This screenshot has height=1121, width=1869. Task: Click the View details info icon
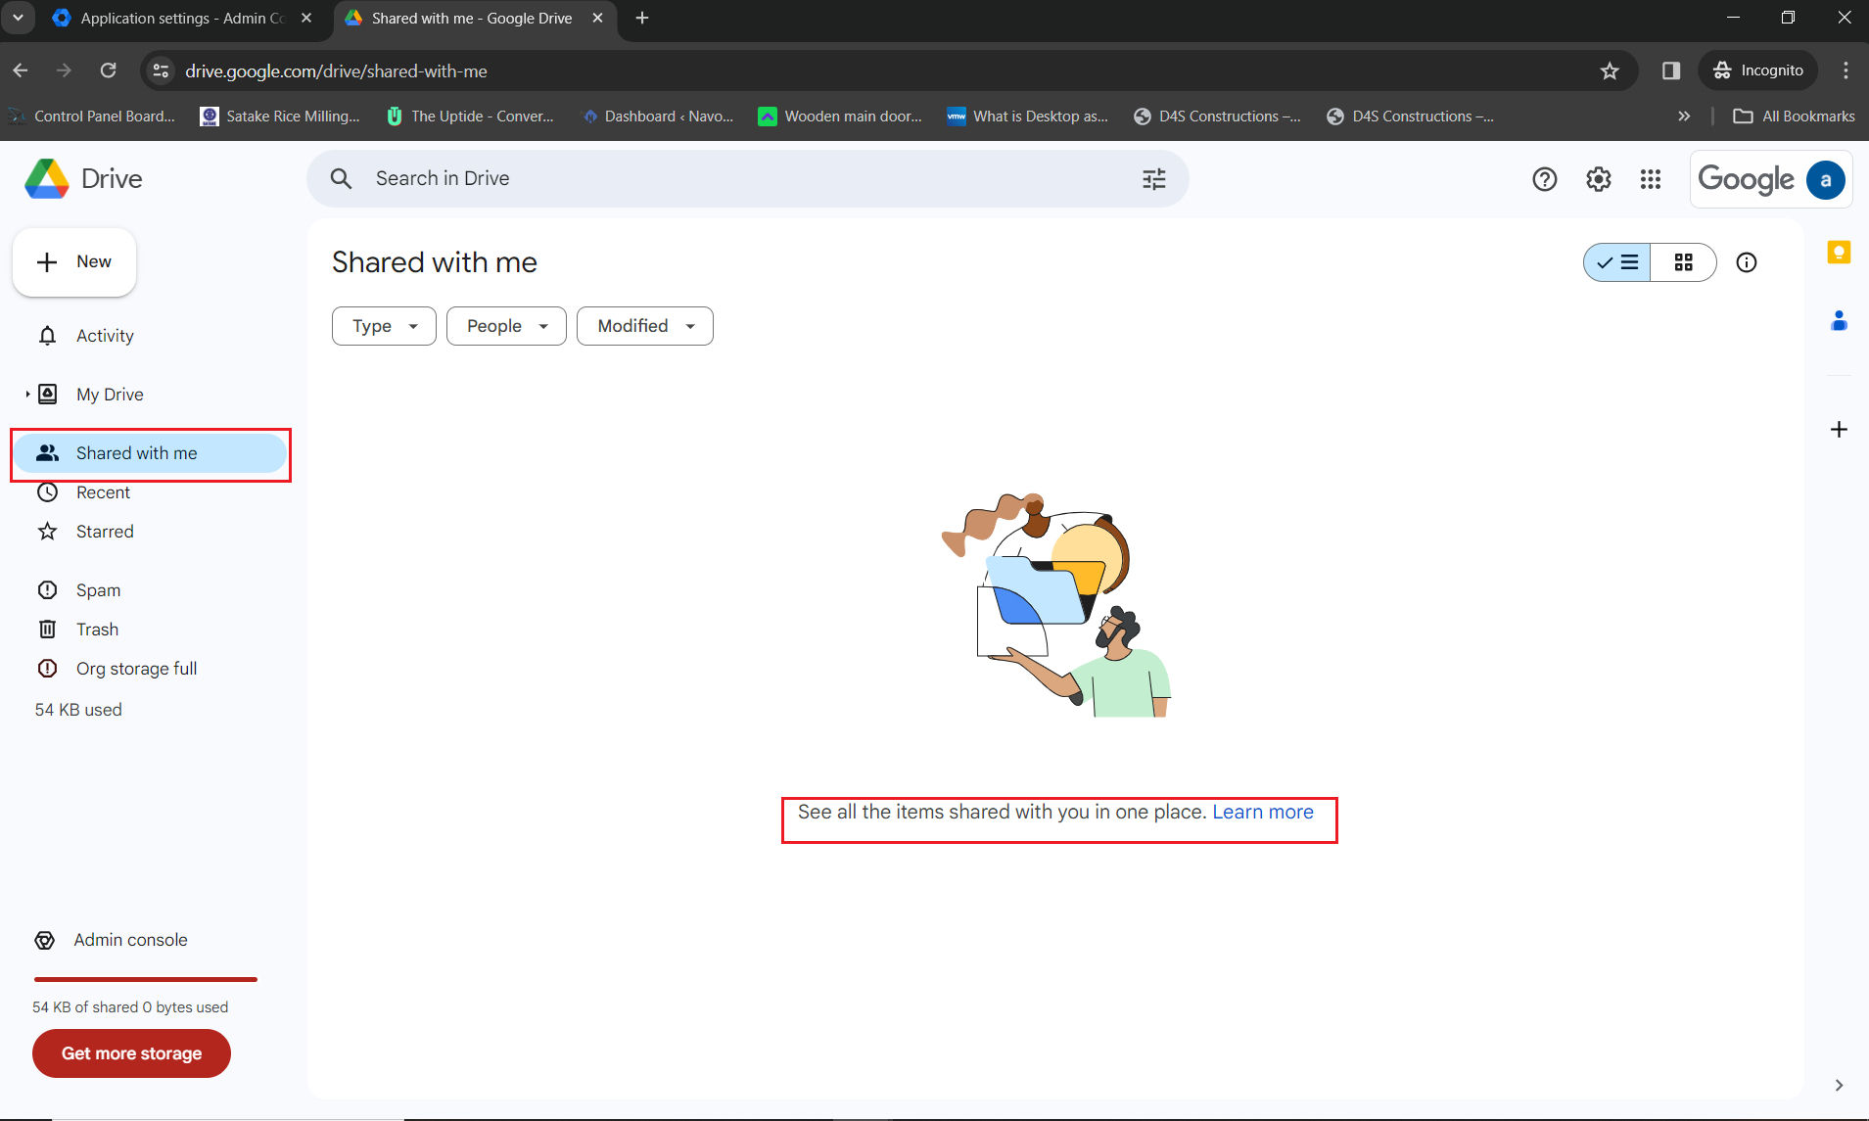(1746, 262)
